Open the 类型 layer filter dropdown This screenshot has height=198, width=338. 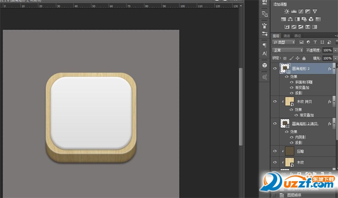tap(284, 42)
